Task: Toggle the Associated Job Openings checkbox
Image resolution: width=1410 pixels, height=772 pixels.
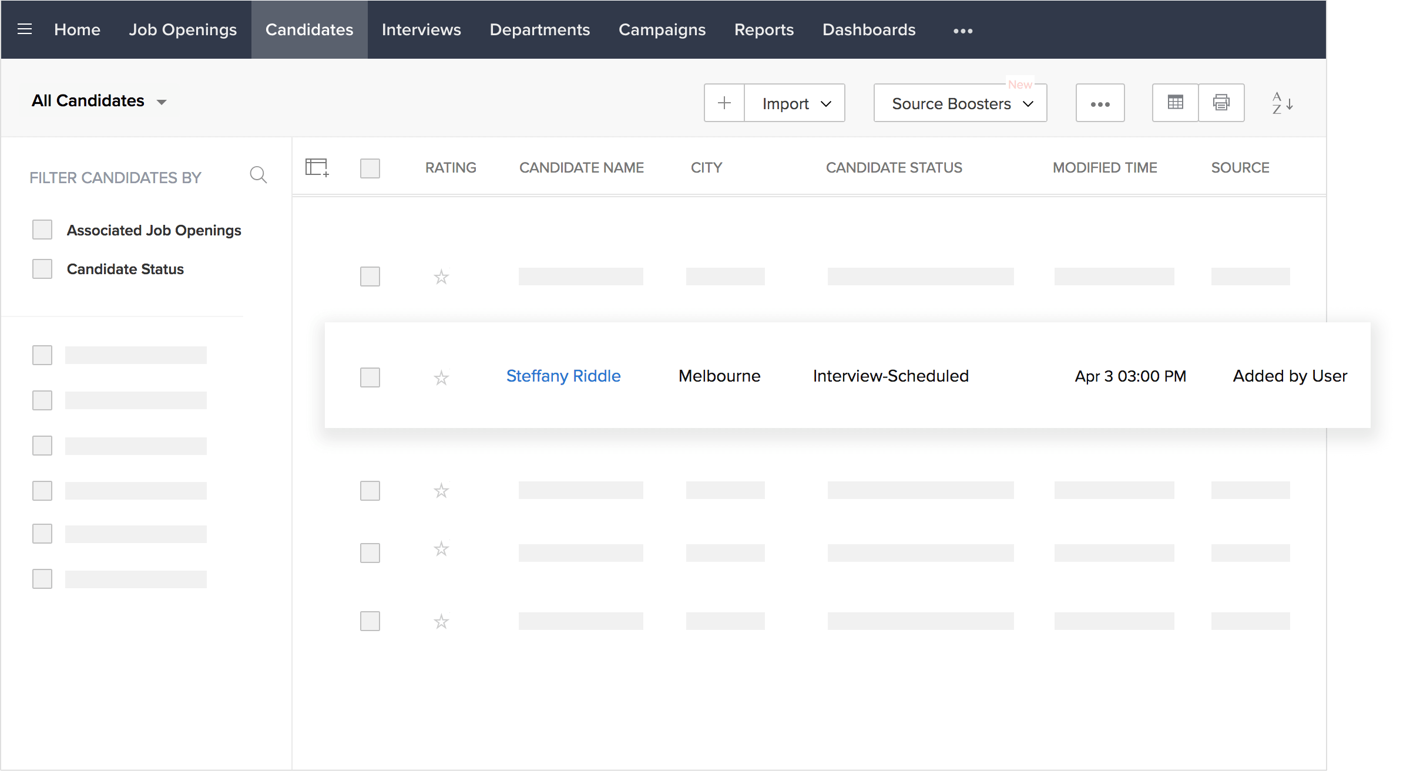Action: pos(42,230)
